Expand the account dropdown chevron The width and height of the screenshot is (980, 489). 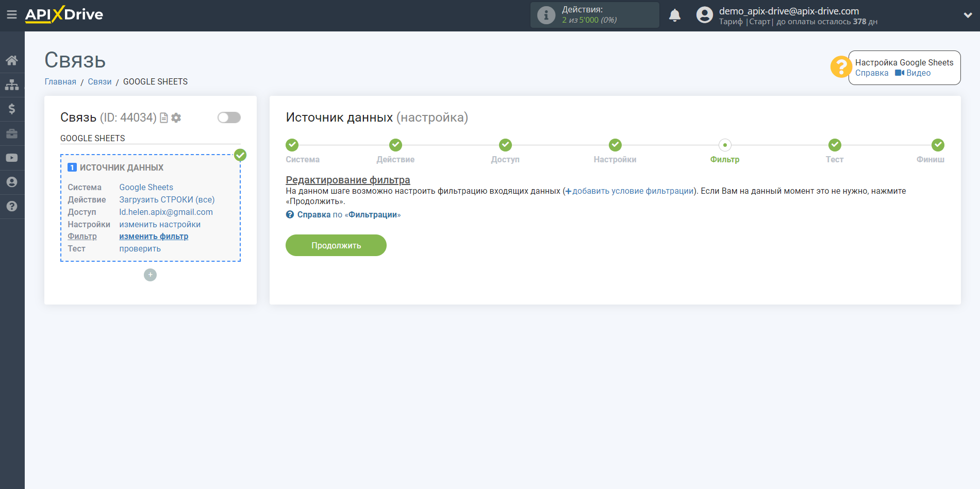coord(968,15)
